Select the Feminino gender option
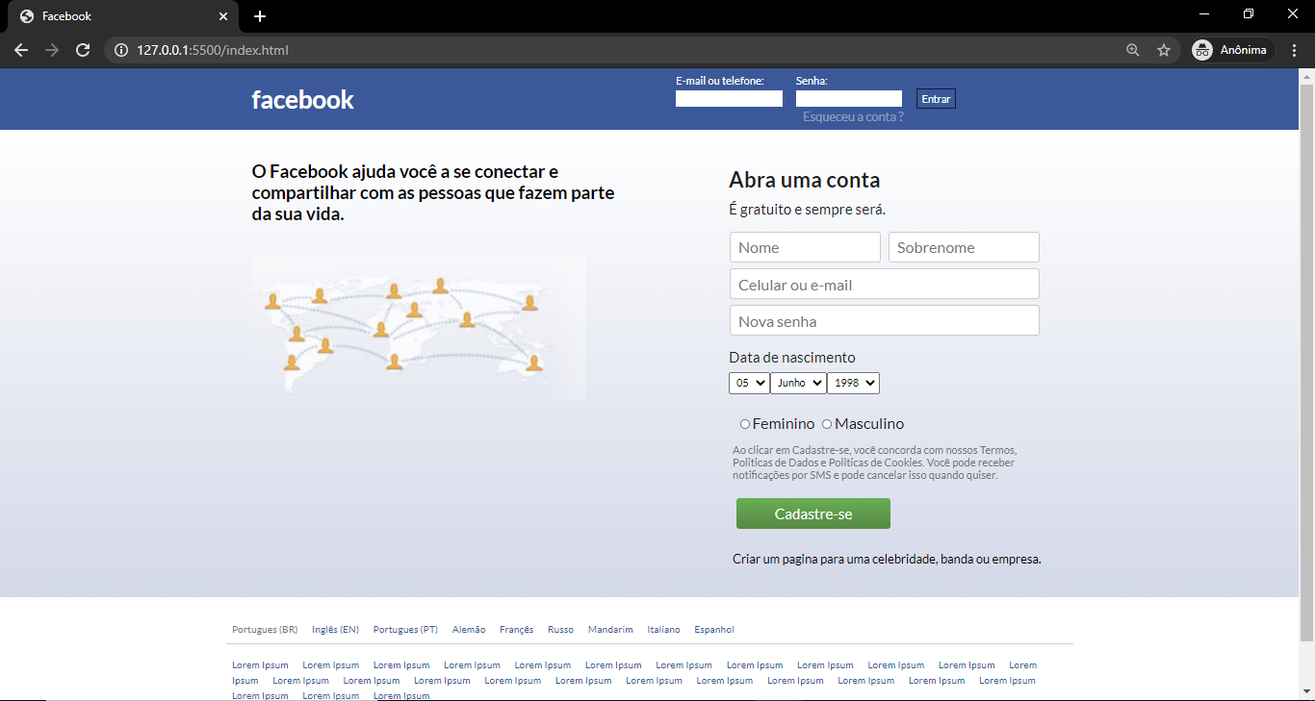The height and width of the screenshot is (701, 1315). [745, 423]
